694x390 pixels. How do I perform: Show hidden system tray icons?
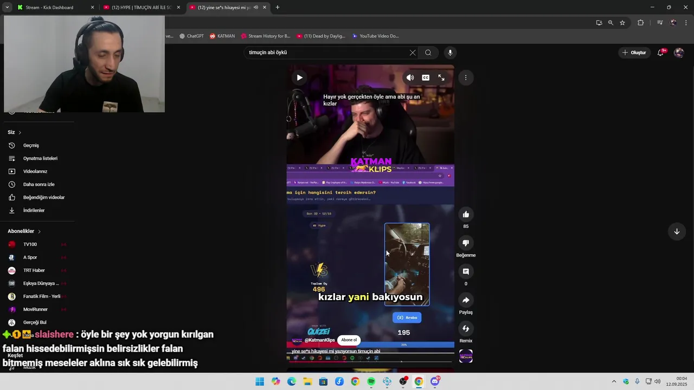coord(614,381)
